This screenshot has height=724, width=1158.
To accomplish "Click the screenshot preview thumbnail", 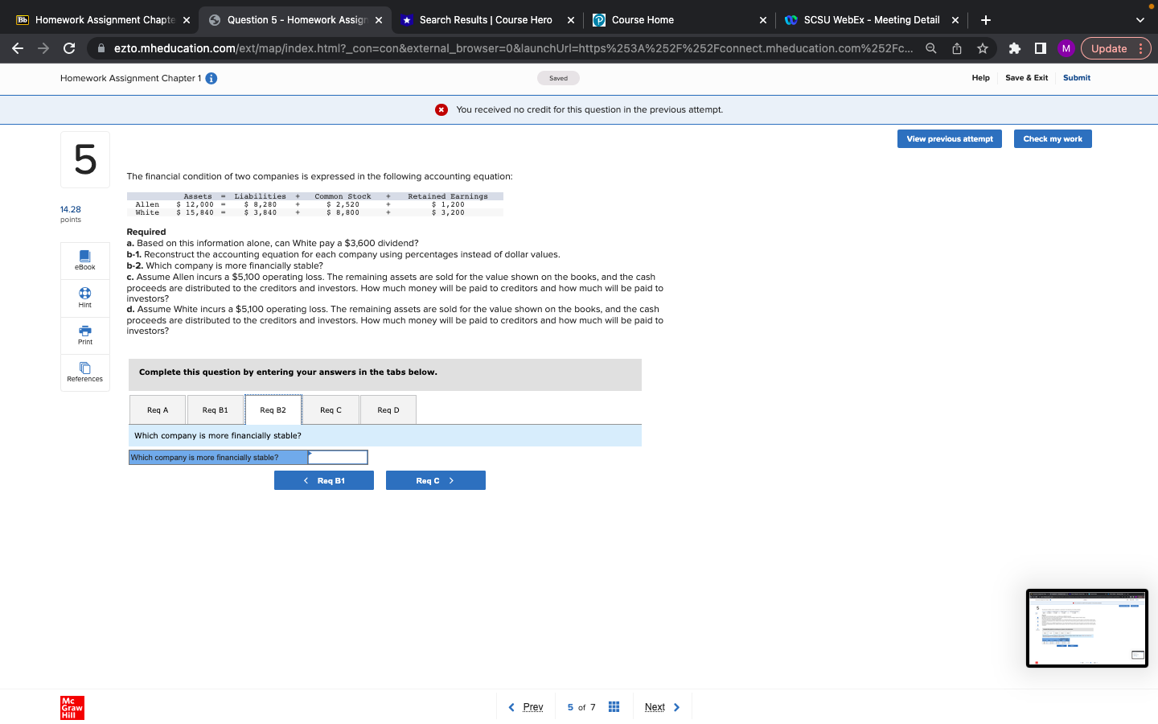I will point(1087,628).
